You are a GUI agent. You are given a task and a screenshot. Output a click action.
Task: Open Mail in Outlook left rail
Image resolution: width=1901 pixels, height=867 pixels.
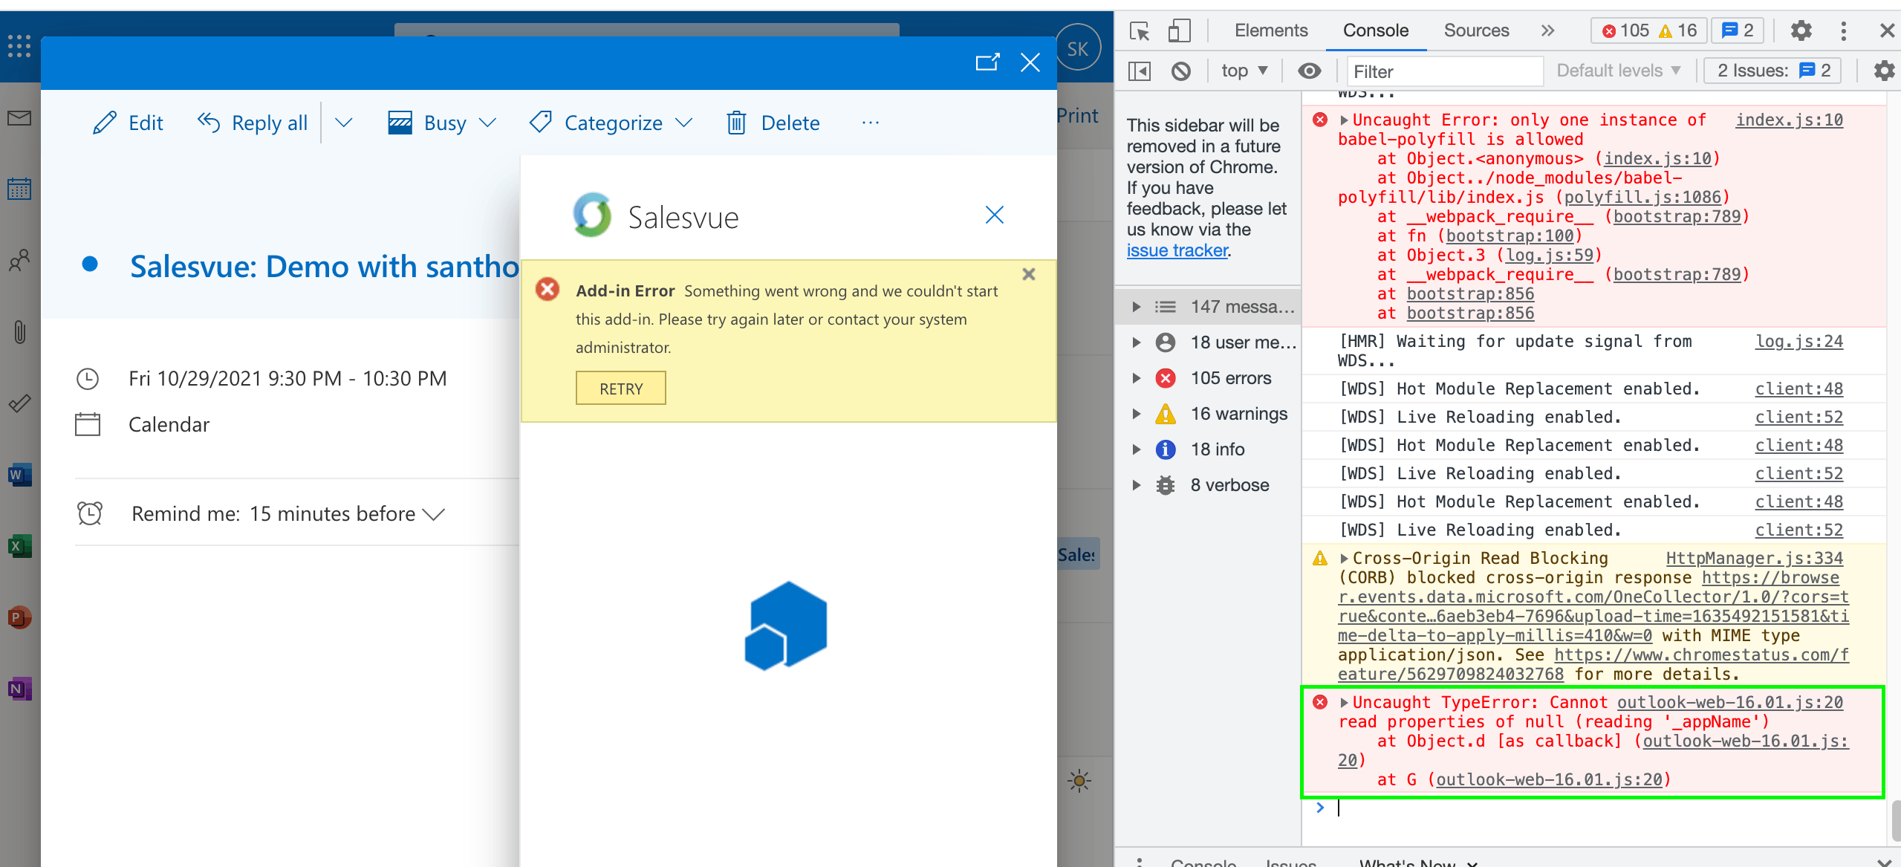point(19,118)
